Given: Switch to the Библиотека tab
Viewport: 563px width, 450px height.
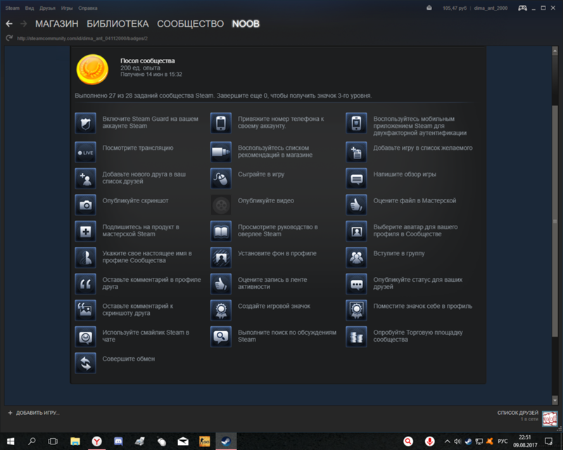Looking at the screenshot, I should point(117,24).
